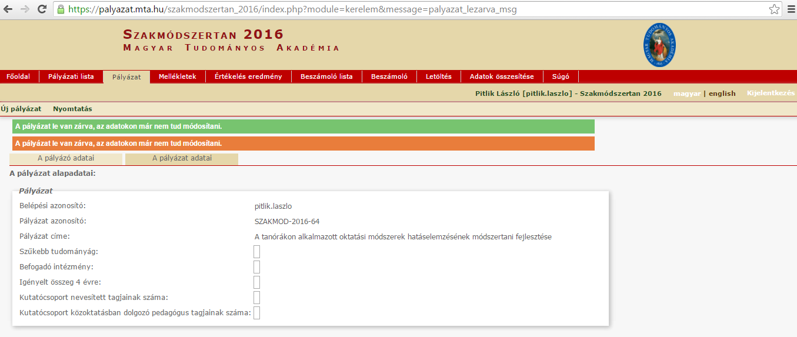Click the green application-closed message bar
Viewport: 797px width, 337px height.
[304, 126]
